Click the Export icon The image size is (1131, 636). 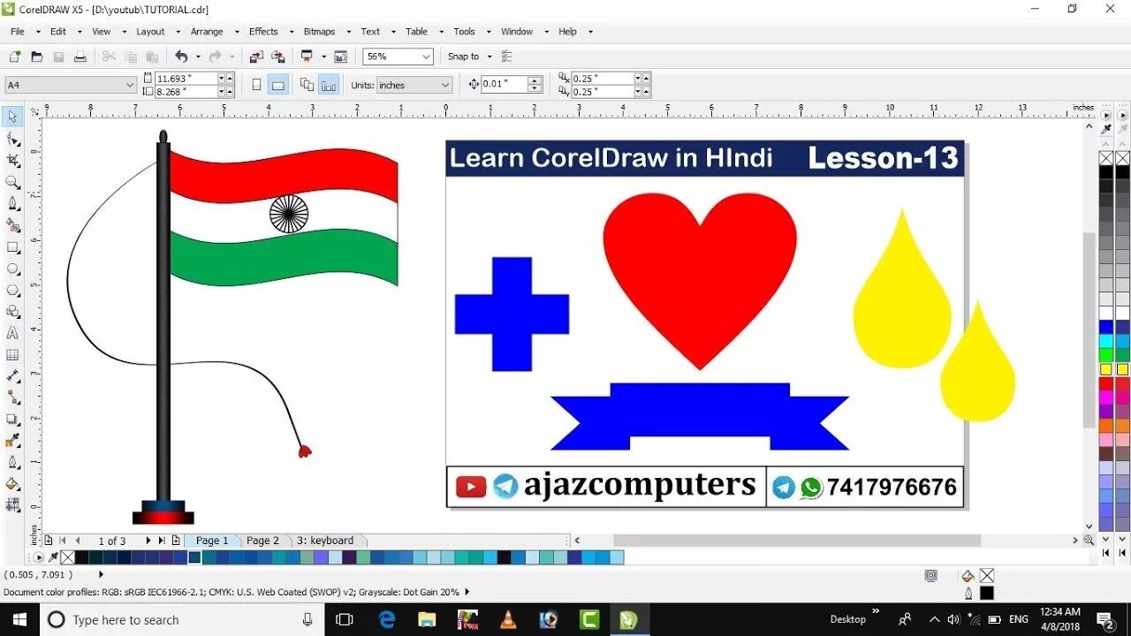coord(277,57)
